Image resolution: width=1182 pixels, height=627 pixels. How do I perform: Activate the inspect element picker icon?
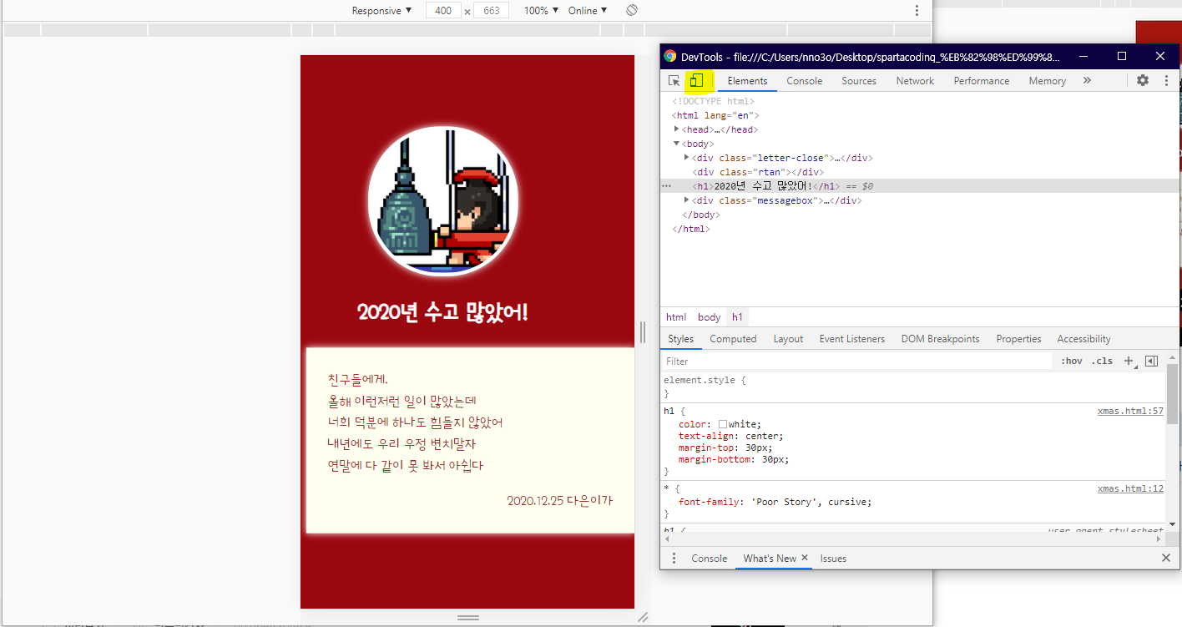click(x=674, y=81)
